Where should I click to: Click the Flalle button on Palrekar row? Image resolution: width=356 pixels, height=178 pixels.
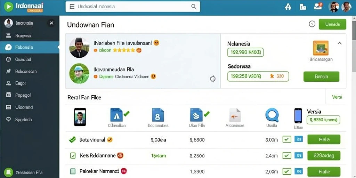click(x=324, y=172)
